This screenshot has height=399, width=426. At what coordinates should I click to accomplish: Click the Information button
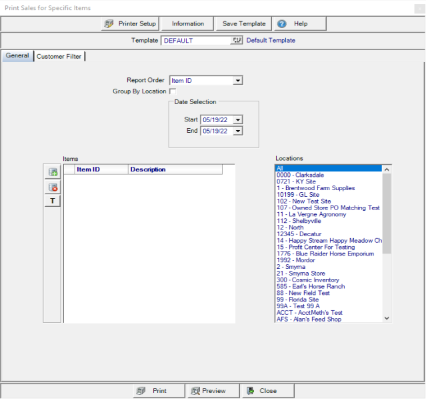(x=188, y=23)
